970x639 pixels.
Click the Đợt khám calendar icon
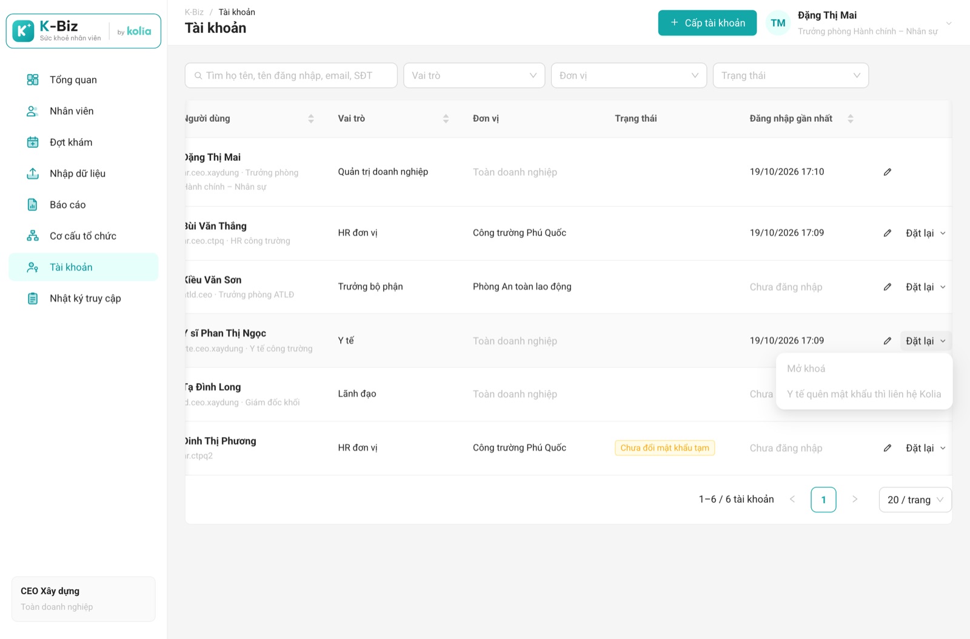point(33,142)
